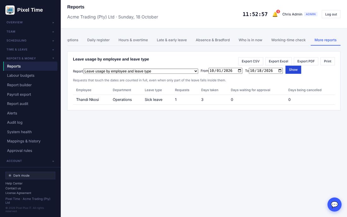The height and width of the screenshot is (217, 347).
Task: Click the Pixel Time logo icon
Action: [10, 10]
